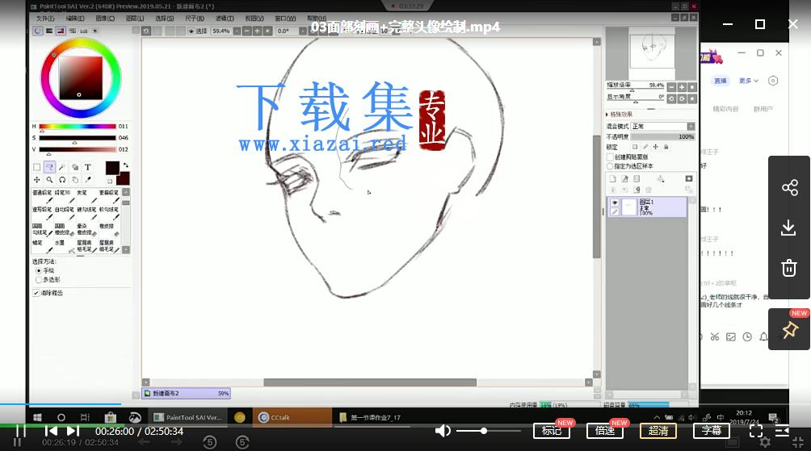811x451 pixels.
Task: Click the new layer icon in layer panel
Action: tap(612, 179)
